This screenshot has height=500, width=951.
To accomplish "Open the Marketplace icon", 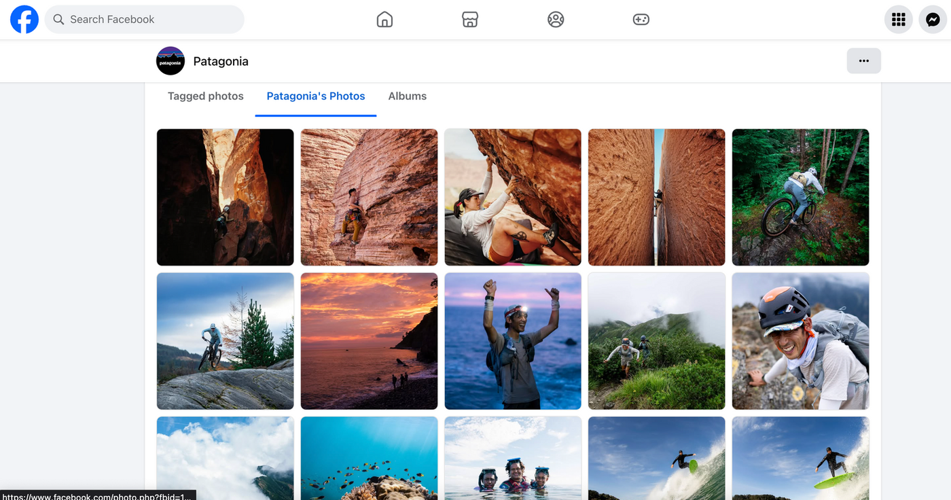I will [x=470, y=20].
